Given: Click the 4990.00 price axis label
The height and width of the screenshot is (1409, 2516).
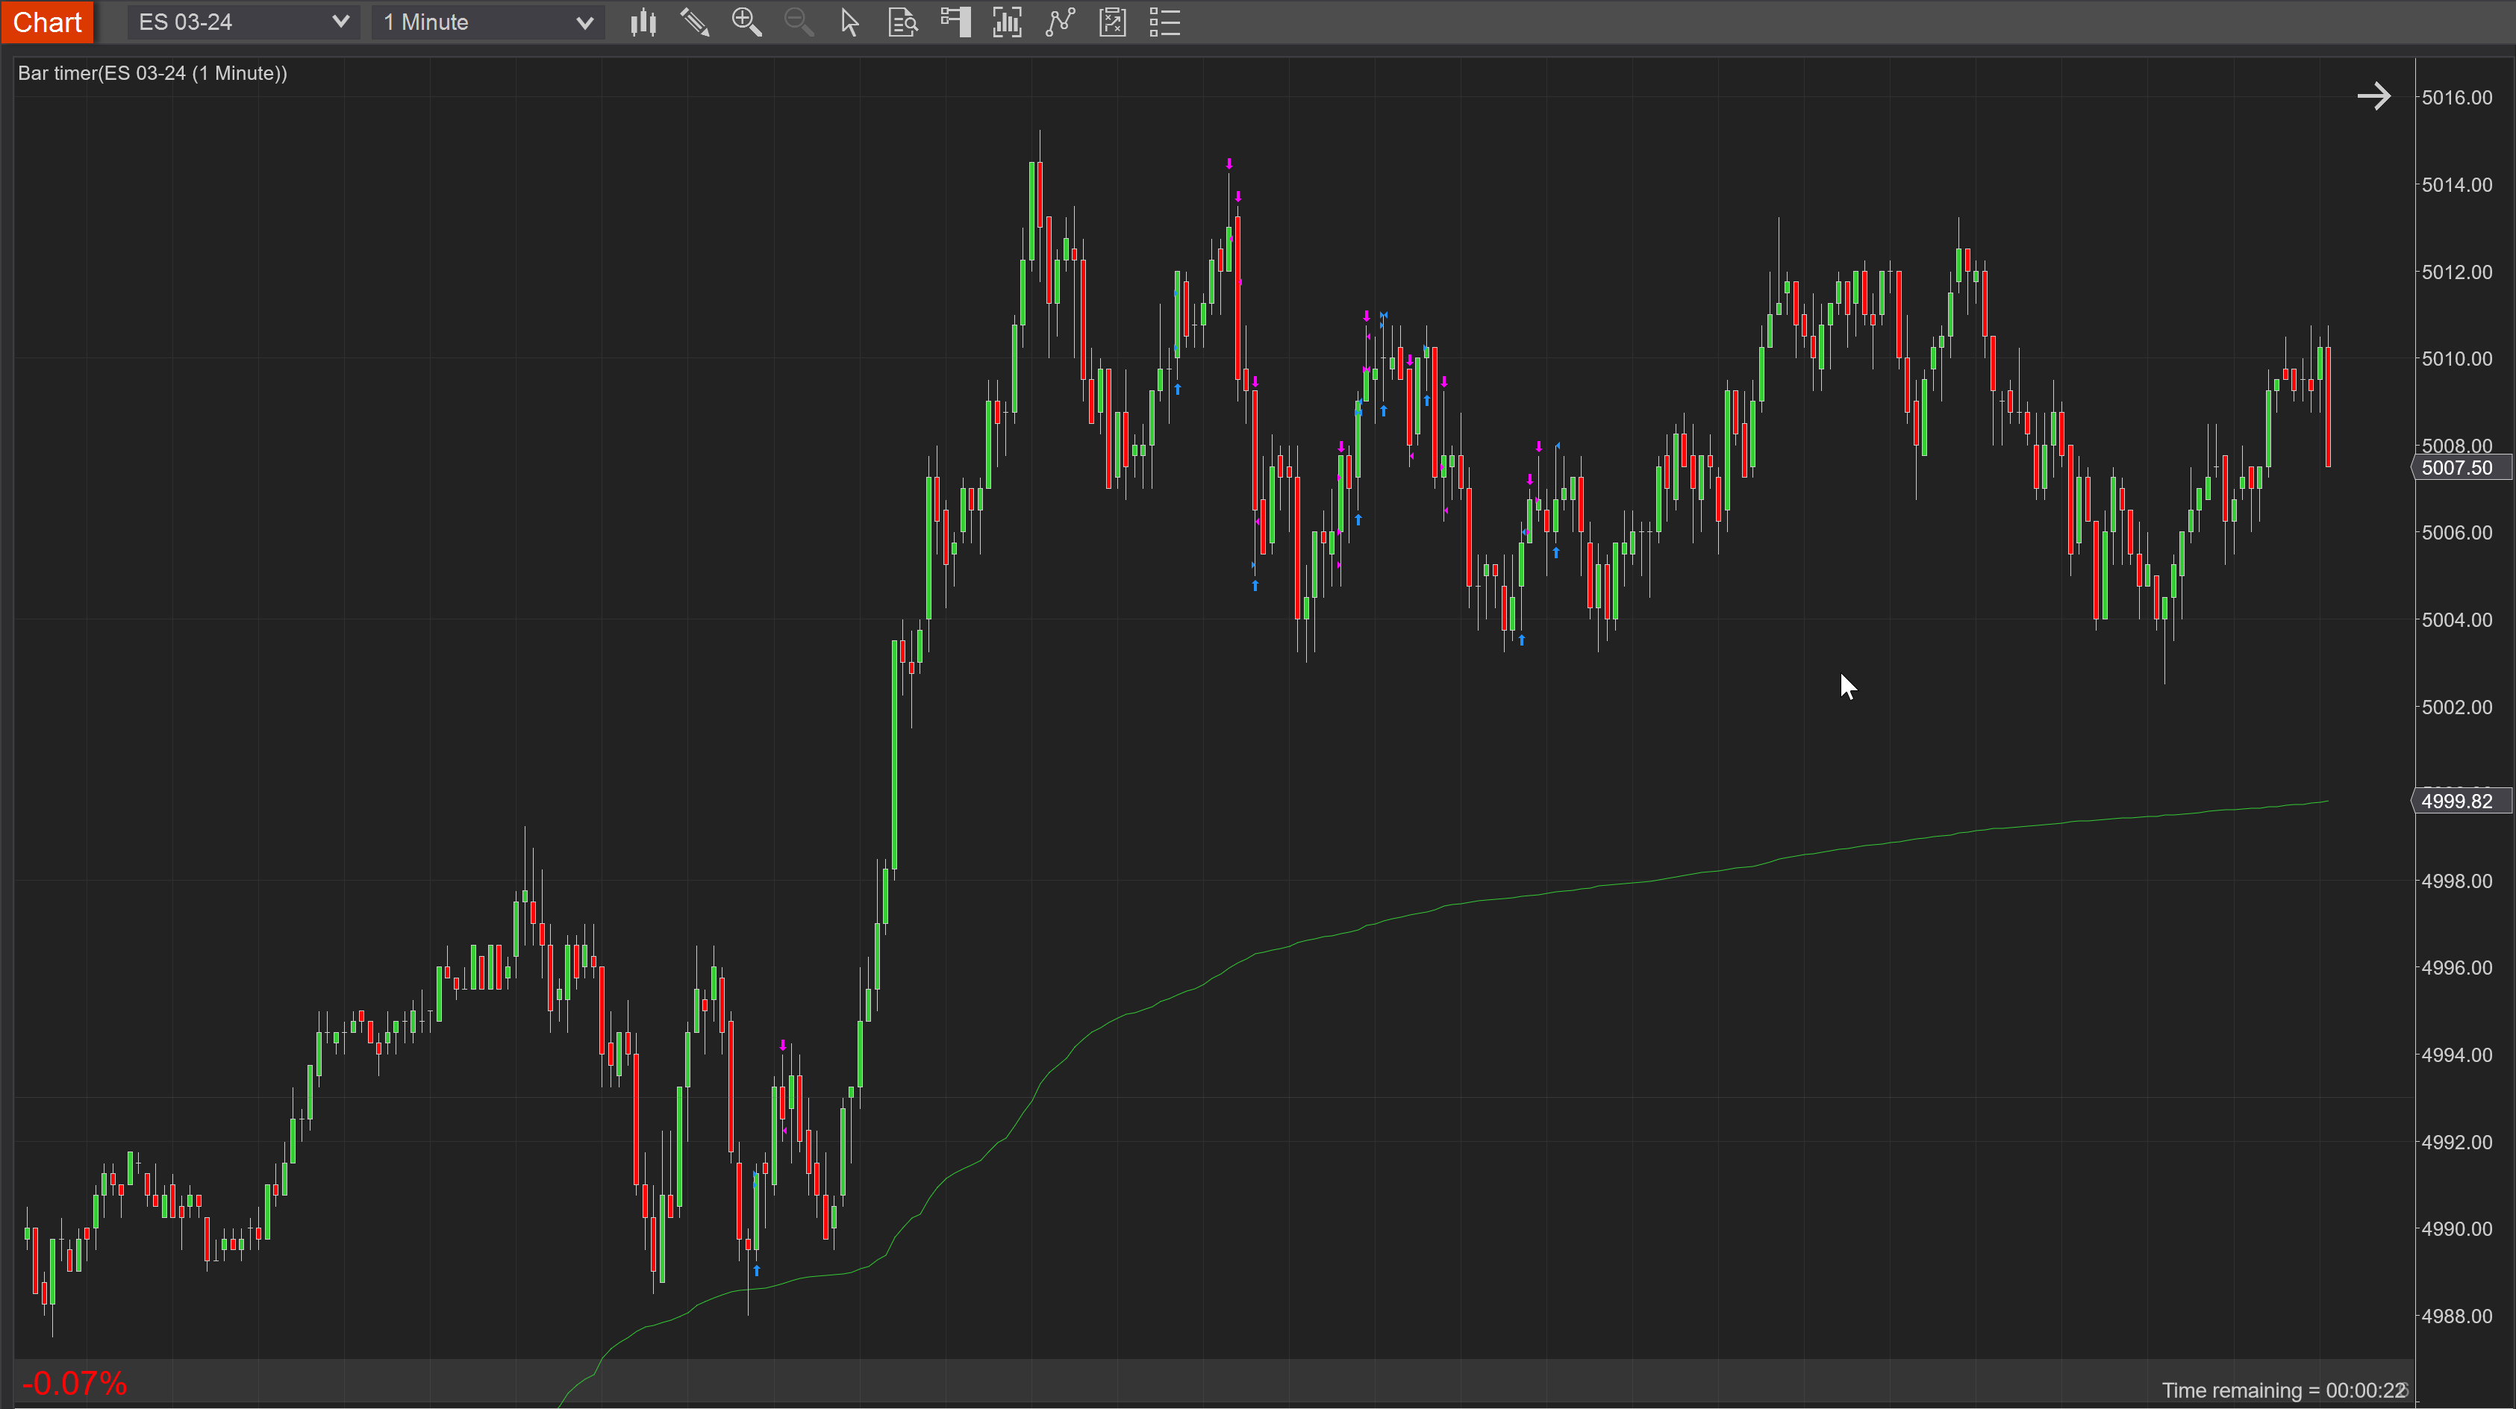Looking at the screenshot, I should [2457, 1229].
